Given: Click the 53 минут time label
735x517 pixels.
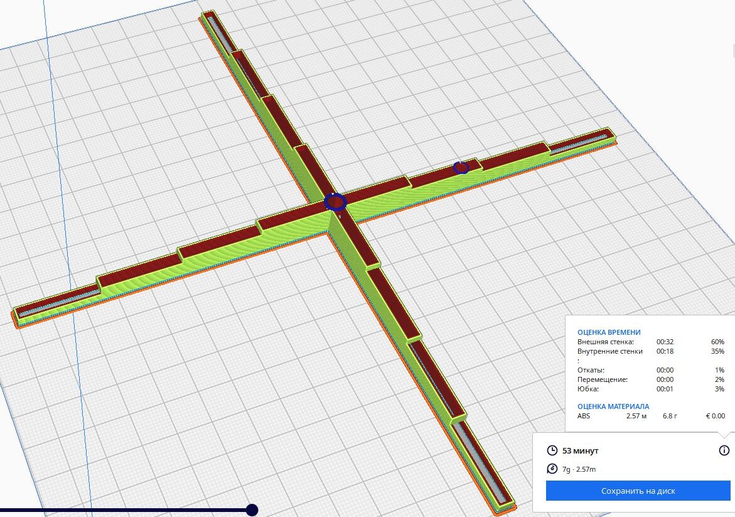Looking at the screenshot, I should (x=581, y=451).
